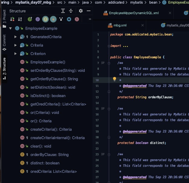The height and width of the screenshot is (183, 189).
Task: Click java in the navigation breadcrumb
Action: click(x=85, y=2)
